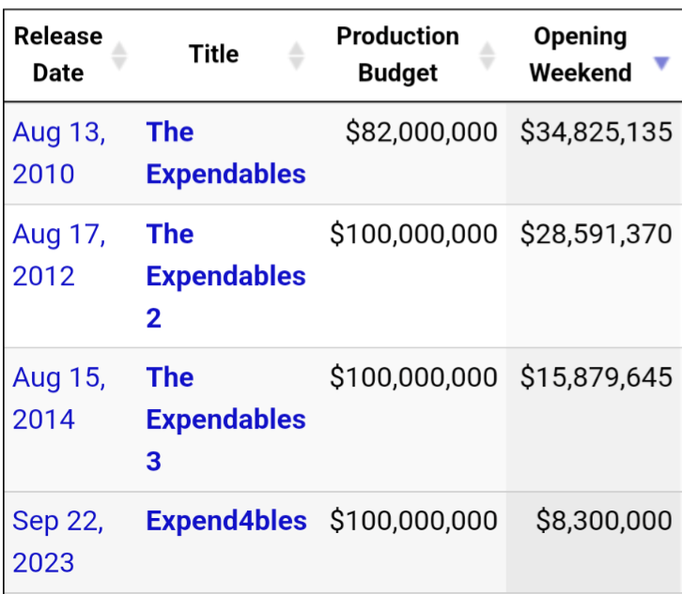Go to The Expendables 3 page
682x594 pixels.
click(x=225, y=419)
